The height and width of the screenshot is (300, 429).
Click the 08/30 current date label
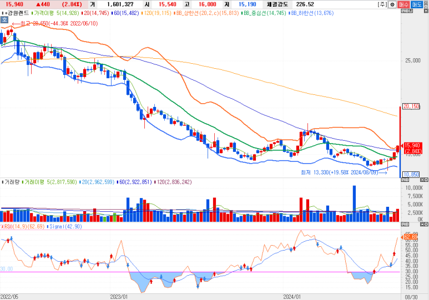411,297
